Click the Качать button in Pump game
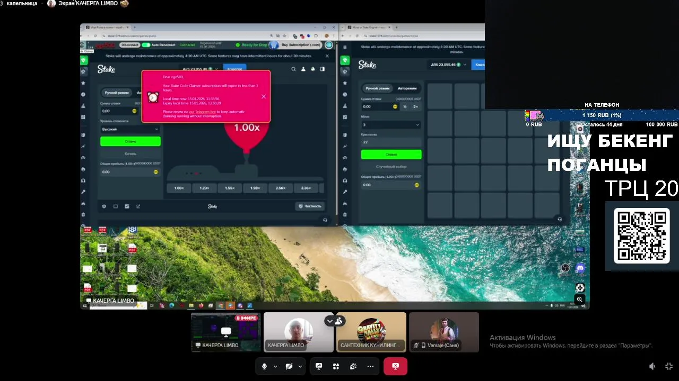Screen dimensions: 679x381 pos(130,154)
